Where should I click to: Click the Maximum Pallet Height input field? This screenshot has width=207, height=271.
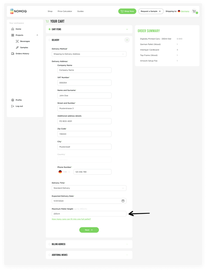pyautogui.click(x=89, y=214)
